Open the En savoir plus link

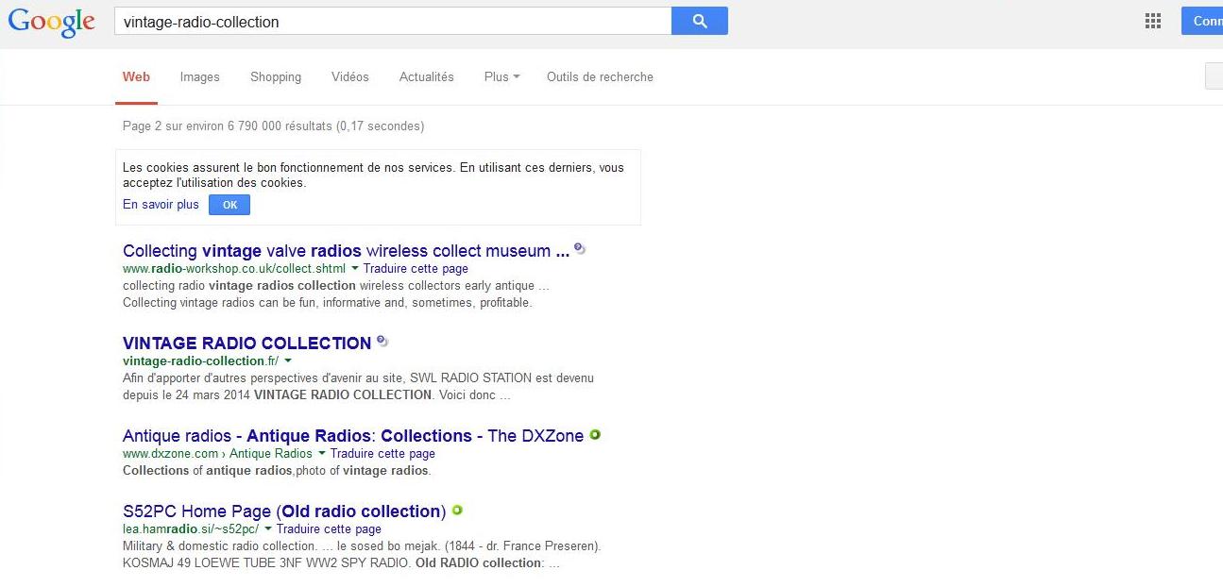(x=161, y=205)
